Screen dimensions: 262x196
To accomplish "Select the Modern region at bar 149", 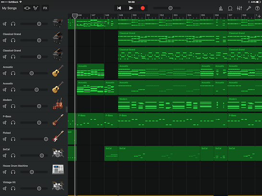I will [173, 104].
